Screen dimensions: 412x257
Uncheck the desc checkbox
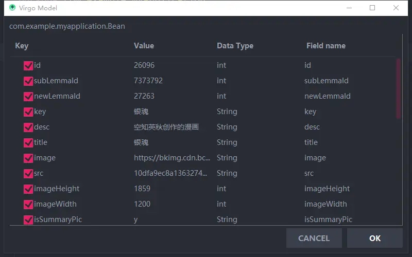pos(28,127)
